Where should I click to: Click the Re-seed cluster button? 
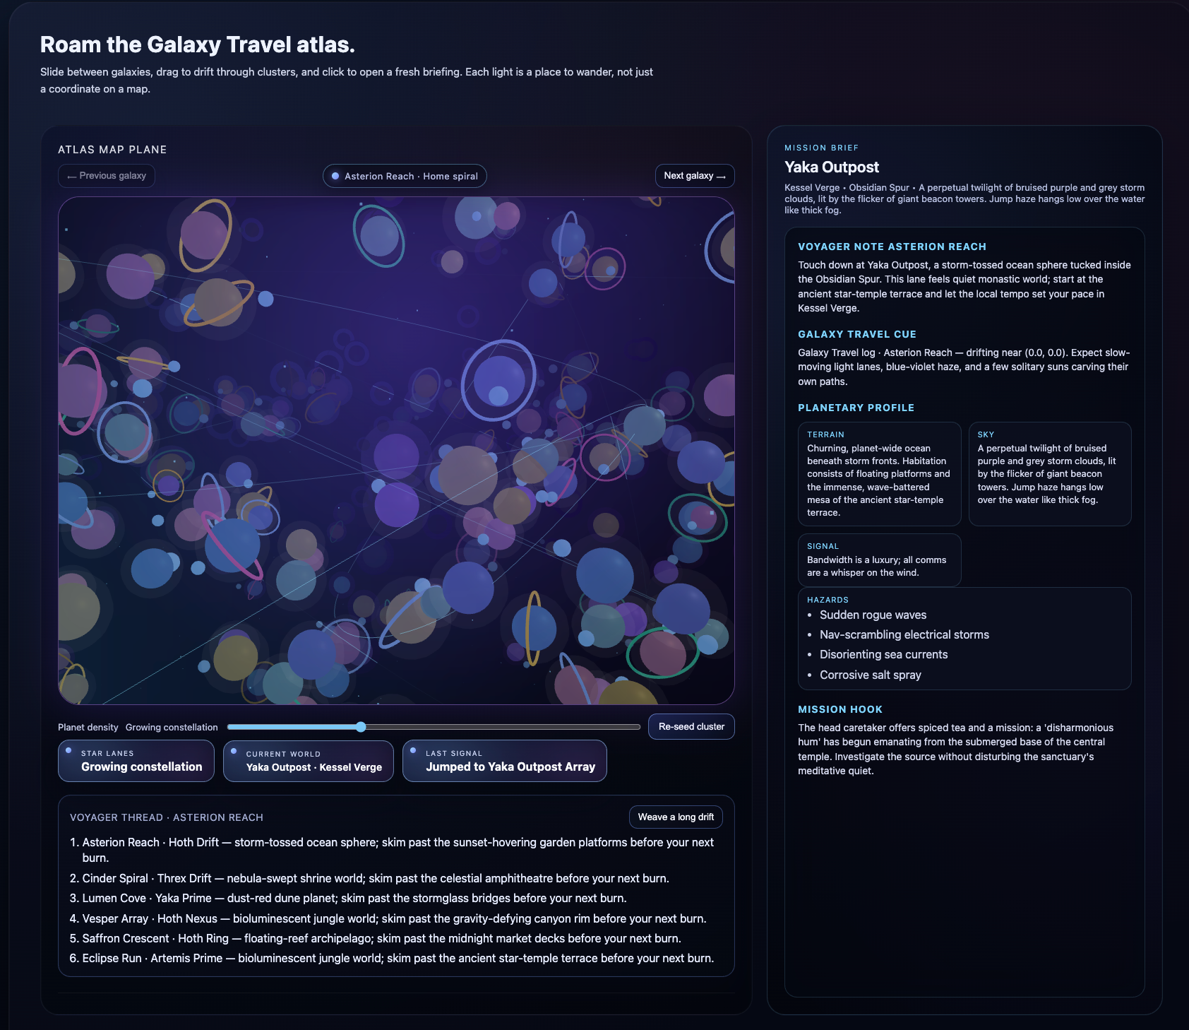pos(691,727)
